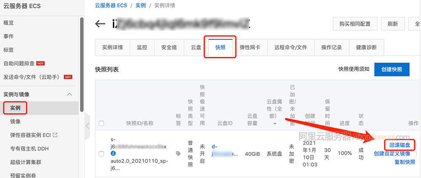The width and height of the screenshot is (421, 178).
Task: Tick the checkbox for snapshot s-j6 row
Action: click(101, 154)
